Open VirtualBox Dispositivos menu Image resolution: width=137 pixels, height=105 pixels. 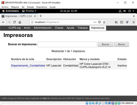pyautogui.click(x=42, y=7)
